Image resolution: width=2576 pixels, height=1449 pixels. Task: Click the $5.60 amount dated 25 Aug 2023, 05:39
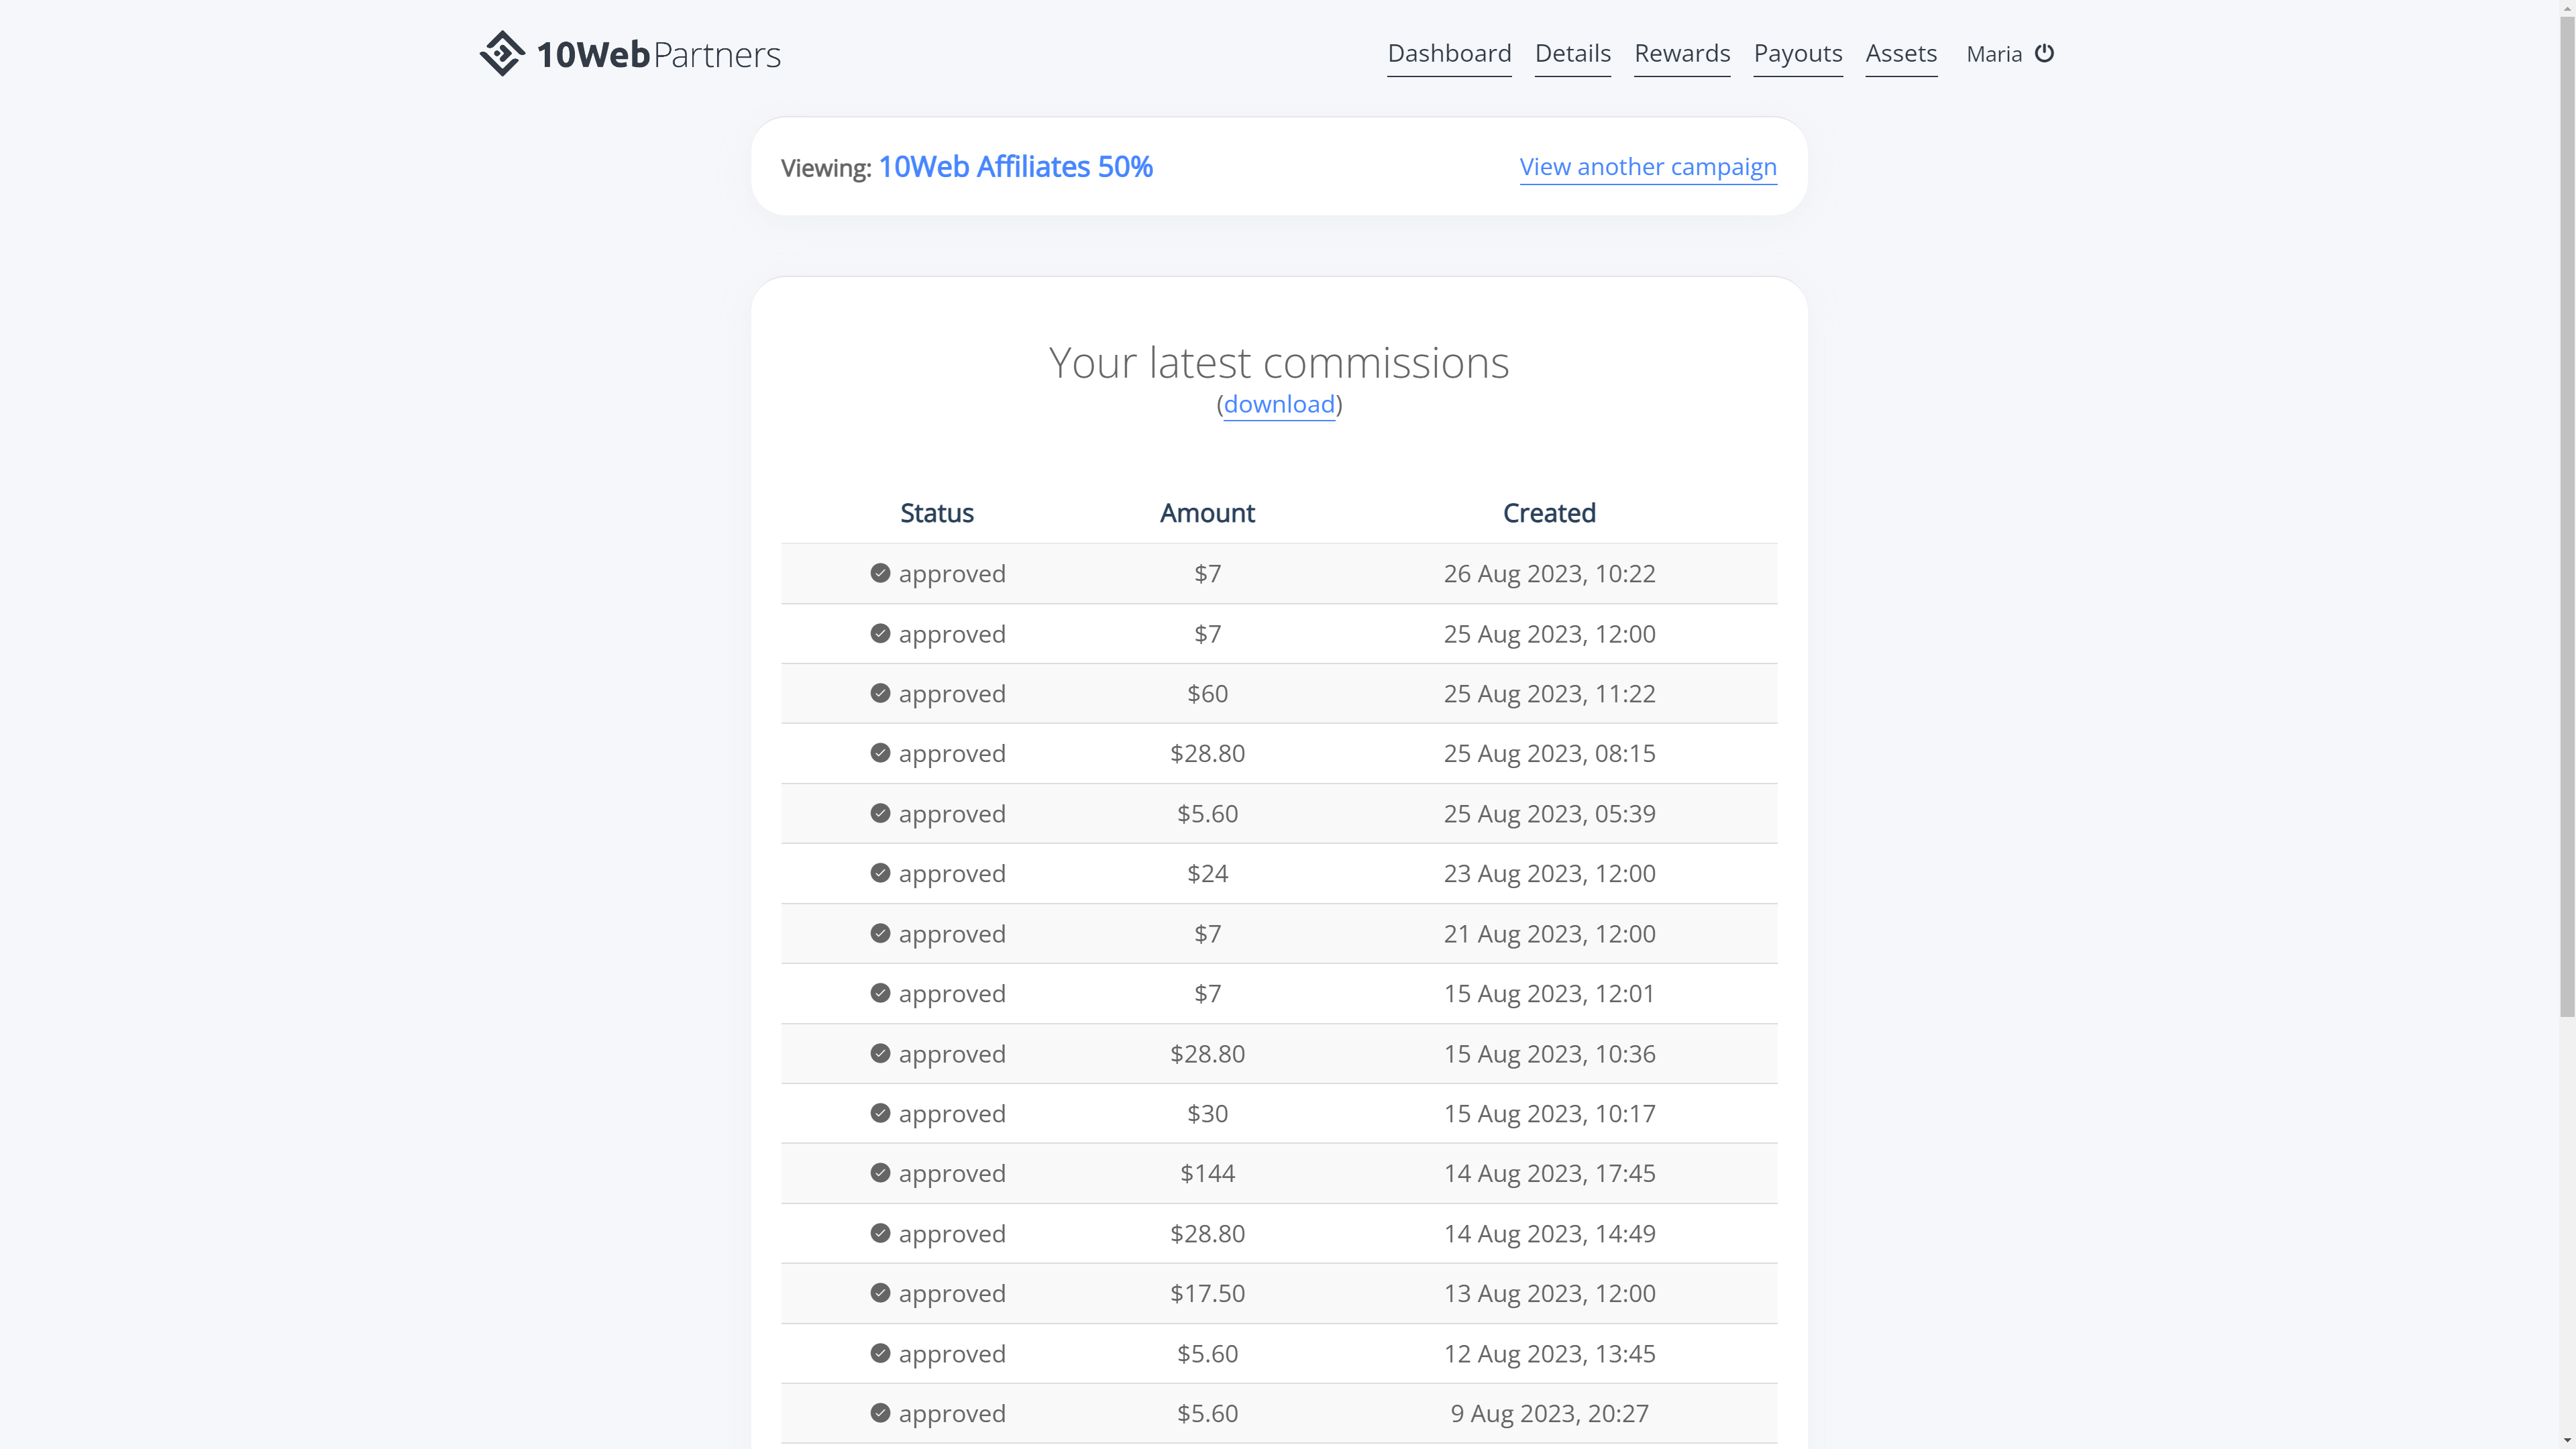coord(1207,814)
